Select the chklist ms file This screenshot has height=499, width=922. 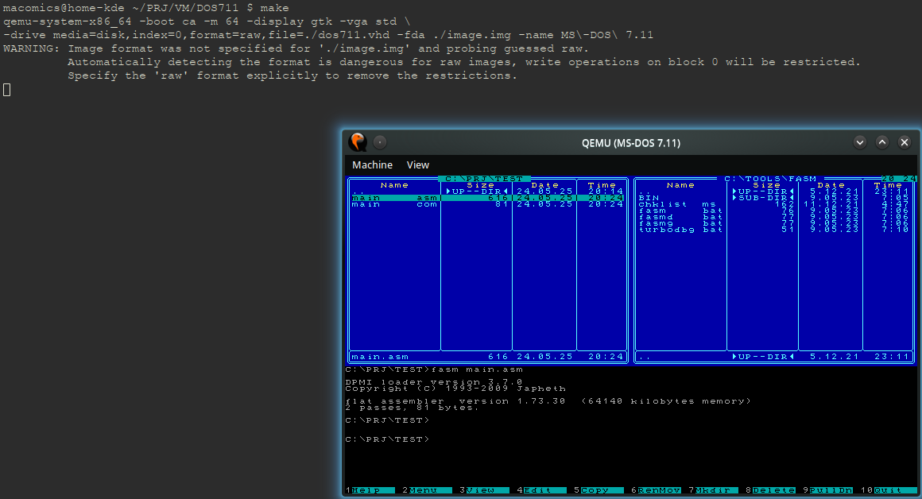tap(774, 204)
